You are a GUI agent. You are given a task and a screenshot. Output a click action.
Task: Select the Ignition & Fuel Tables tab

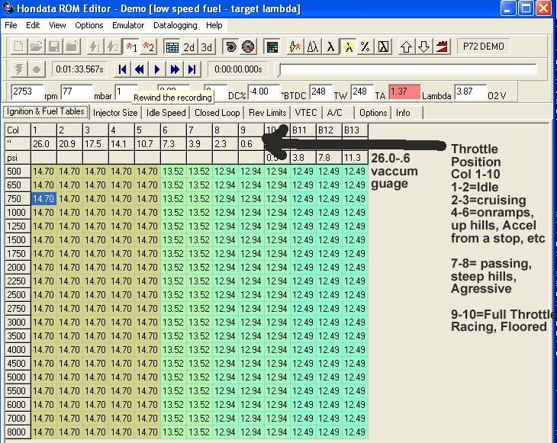pos(46,111)
